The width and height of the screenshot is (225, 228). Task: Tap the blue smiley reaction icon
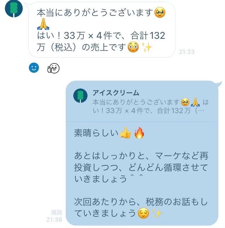point(34,68)
